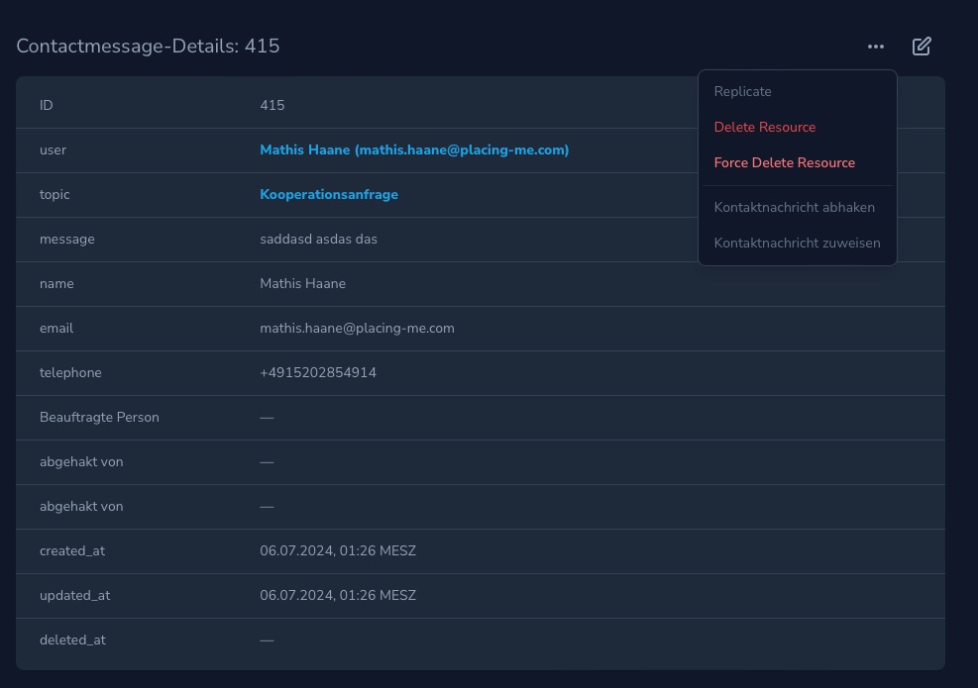Open the Kooperationsanfrage topic link
The width and height of the screenshot is (978, 688).
pos(328,195)
